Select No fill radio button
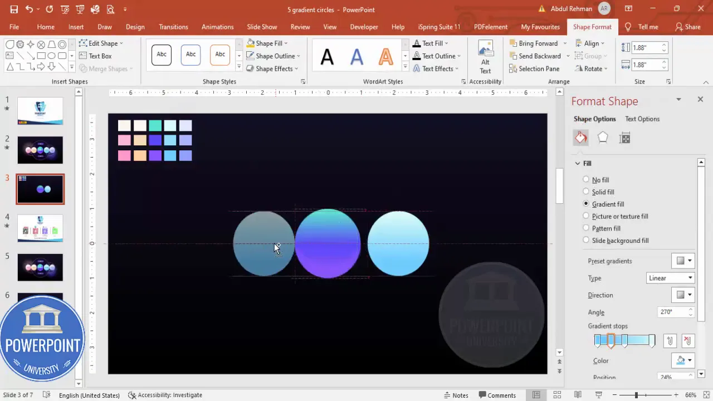The image size is (713, 401). (586, 179)
